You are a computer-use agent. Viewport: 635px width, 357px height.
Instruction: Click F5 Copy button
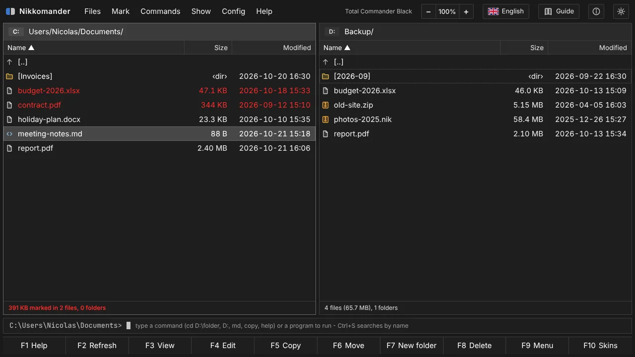[x=286, y=346]
